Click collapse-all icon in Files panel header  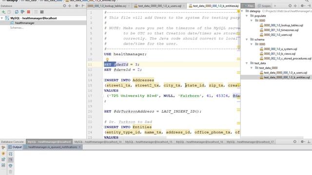(x=295, y=6)
